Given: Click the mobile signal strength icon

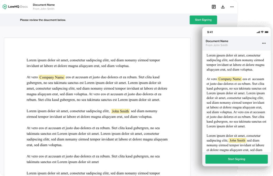Looking at the screenshot, I should 258,32.
